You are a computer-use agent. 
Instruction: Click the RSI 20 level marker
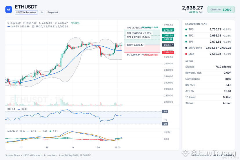tap(165, 124)
